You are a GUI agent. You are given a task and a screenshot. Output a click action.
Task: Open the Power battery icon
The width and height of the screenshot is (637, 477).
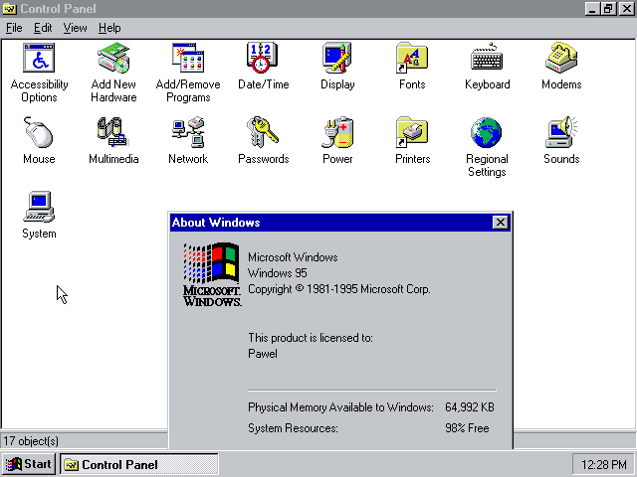click(337, 132)
